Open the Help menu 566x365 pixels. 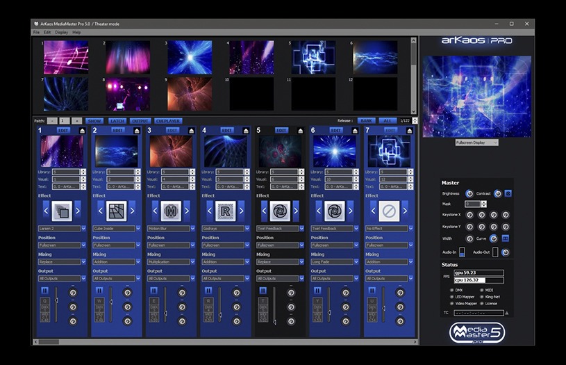76,32
